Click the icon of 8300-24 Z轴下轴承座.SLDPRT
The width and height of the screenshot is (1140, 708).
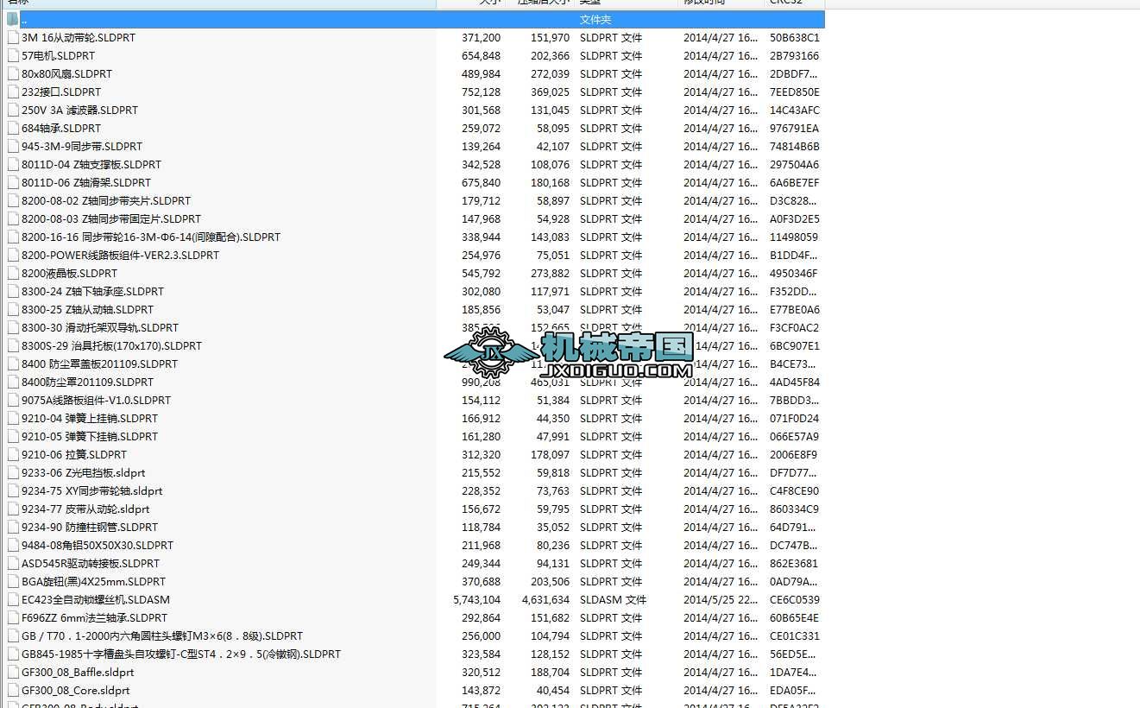13,291
